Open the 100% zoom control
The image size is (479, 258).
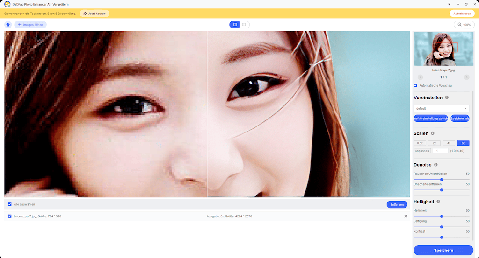(464, 25)
